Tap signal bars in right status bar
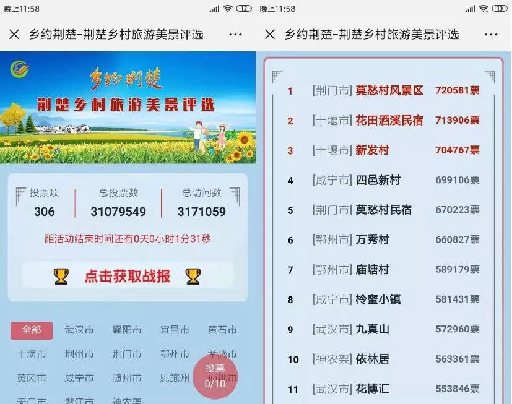Screen dimensions: 512x404 (x=470, y=9)
